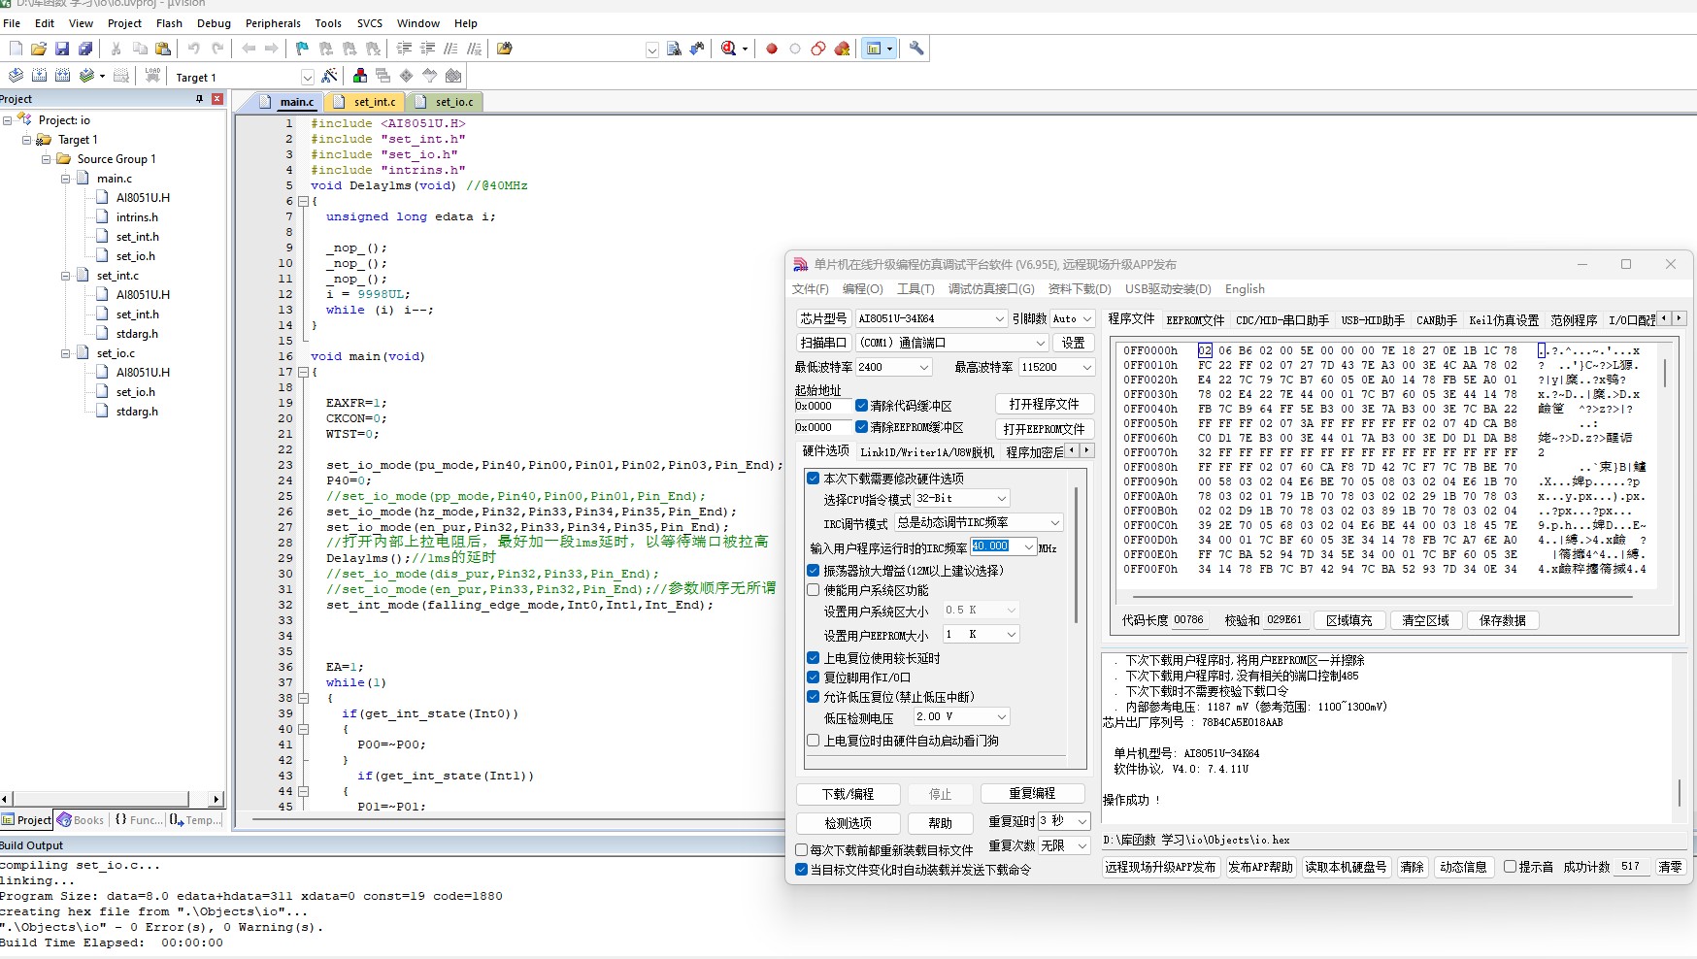This screenshot has height=959, width=1697.
Task: Click the Project panel horizontal scrollbar right arrow
Action: click(216, 799)
